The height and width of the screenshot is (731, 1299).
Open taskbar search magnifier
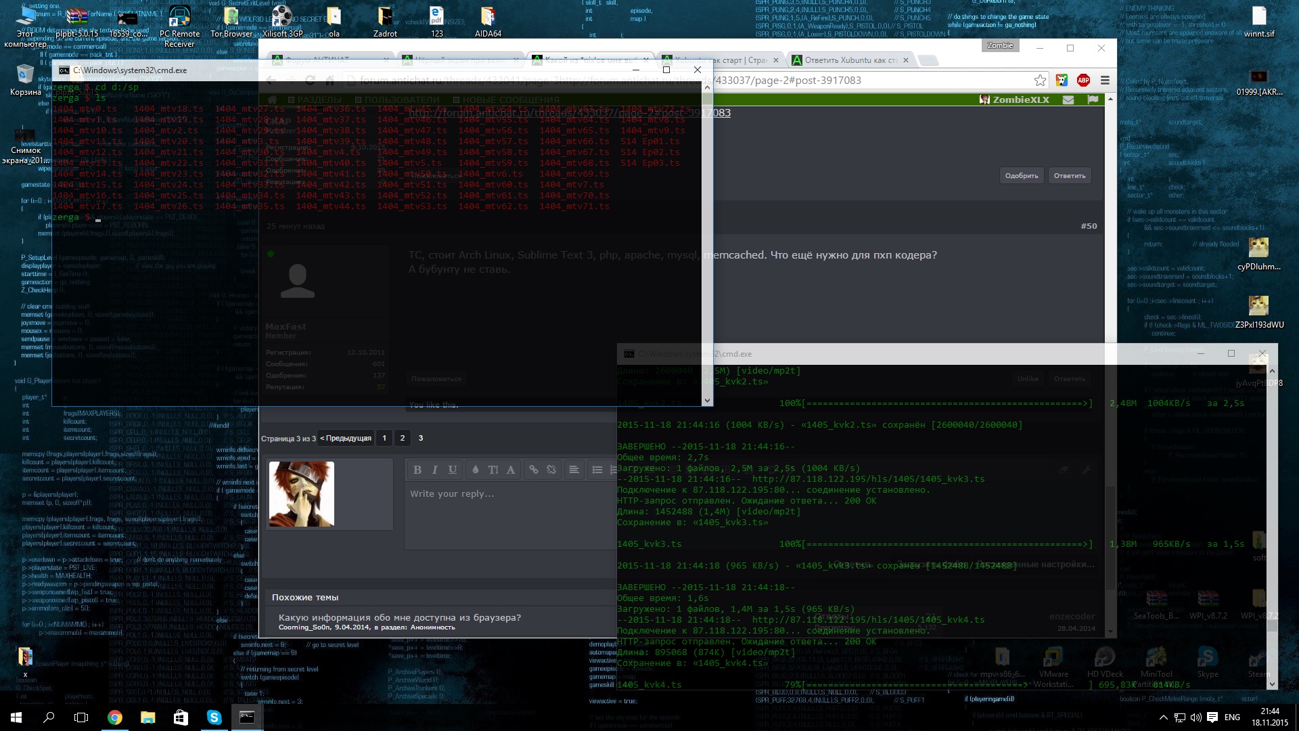point(49,717)
